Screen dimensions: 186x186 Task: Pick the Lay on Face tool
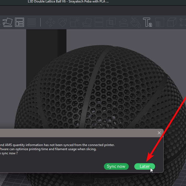87,22
